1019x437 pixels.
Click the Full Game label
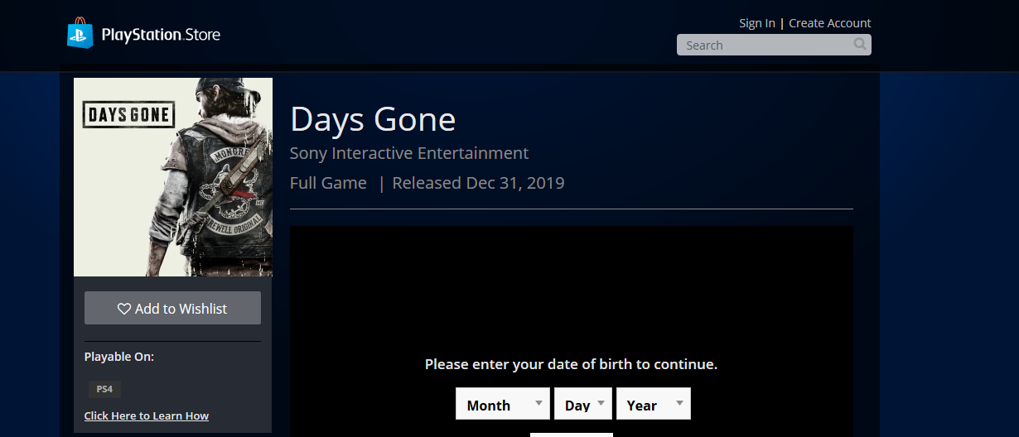pyautogui.click(x=328, y=183)
